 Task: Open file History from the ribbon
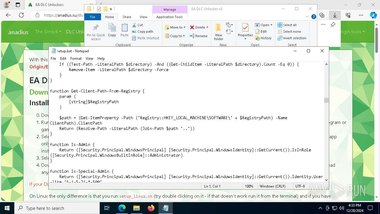tap(263, 38)
